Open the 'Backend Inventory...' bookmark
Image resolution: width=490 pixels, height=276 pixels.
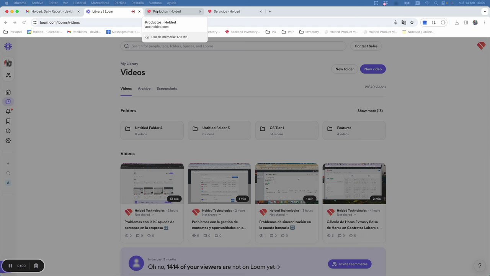point(242,32)
